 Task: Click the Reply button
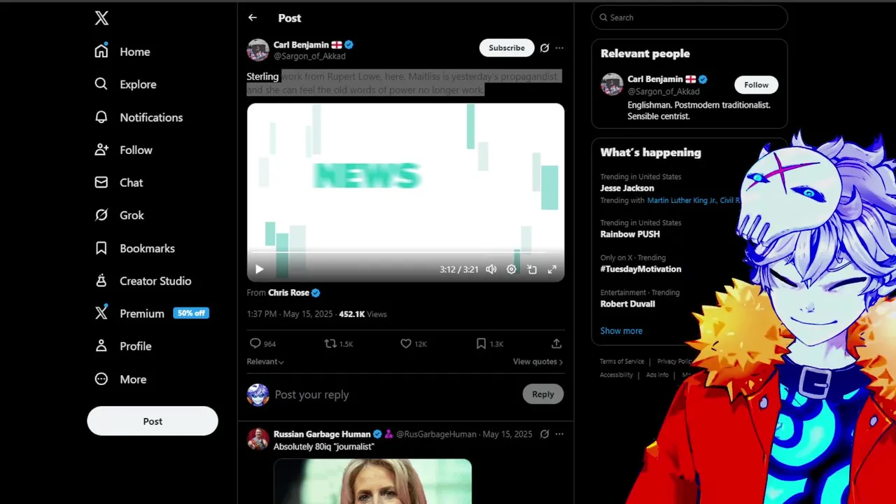pyautogui.click(x=543, y=394)
